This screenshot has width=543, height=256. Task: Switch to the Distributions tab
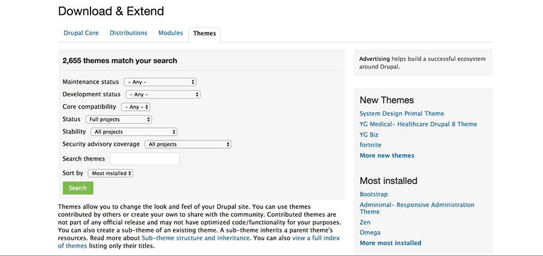coord(129,33)
